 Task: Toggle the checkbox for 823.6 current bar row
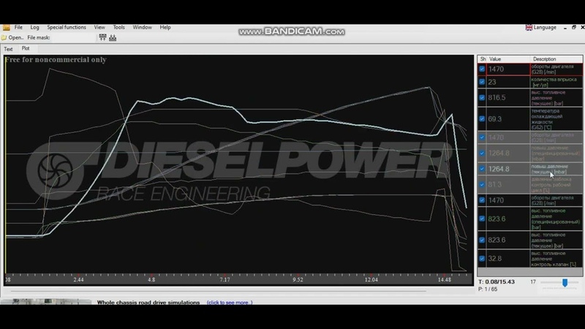[482, 240]
